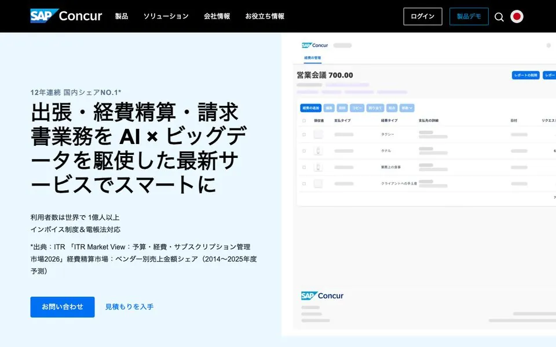Click the 経費の追加 button
Image resolution: width=556 pixels, height=347 pixels.
point(310,108)
